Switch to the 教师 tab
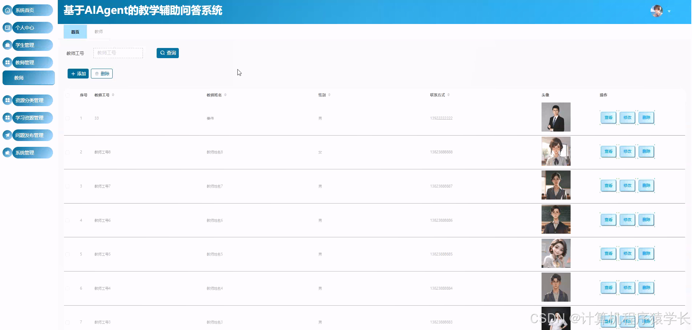Image resolution: width=692 pixels, height=330 pixels. (x=98, y=32)
